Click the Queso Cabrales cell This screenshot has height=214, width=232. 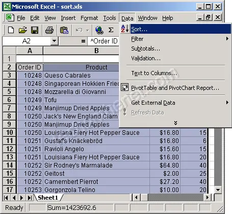(81, 76)
